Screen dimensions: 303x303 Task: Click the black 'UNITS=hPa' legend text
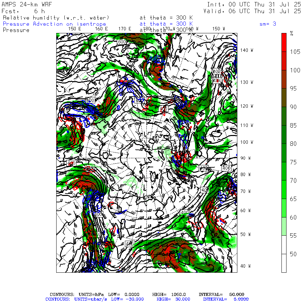[x=91, y=295]
